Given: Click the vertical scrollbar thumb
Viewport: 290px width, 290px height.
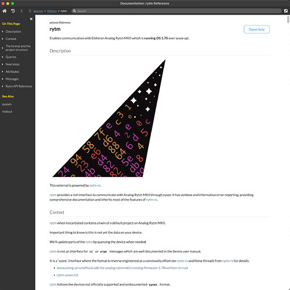Looking at the screenshot, I should pos(288,19).
